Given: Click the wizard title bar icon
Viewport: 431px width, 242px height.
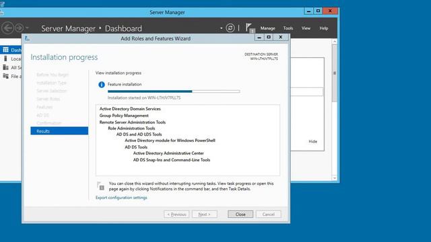Looking at the screenshot, I should click(27, 38).
